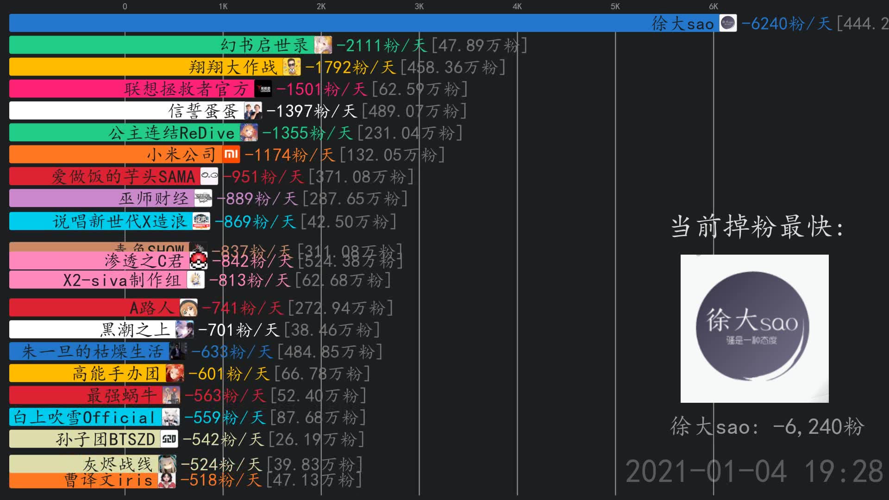Click the 高能手办团 avatar icon
889x500 pixels.
tap(175, 373)
